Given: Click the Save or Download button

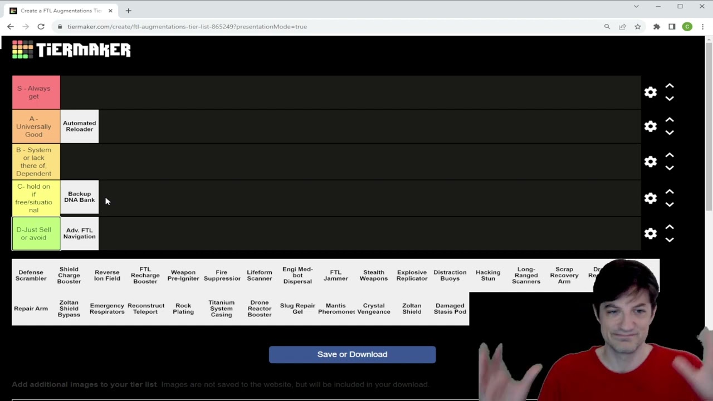Looking at the screenshot, I should (x=352, y=354).
